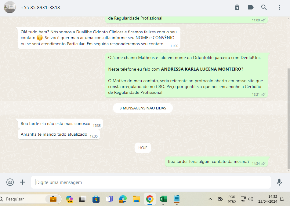Screen dimensions: 290x206
Task: Open Excel from taskbar
Action: pyautogui.click(x=163, y=199)
